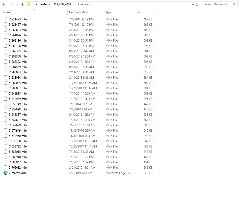Screen dimensions: 241x209
Task: Select file name 51762632.mhx
Action: [18, 168]
